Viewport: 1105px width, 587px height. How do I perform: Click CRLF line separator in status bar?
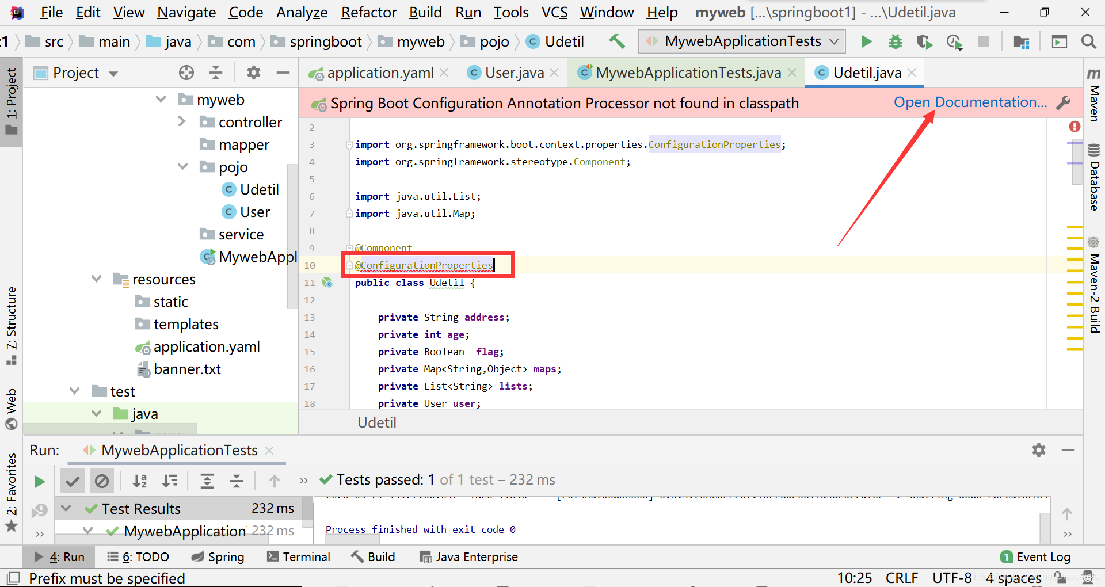point(902,578)
